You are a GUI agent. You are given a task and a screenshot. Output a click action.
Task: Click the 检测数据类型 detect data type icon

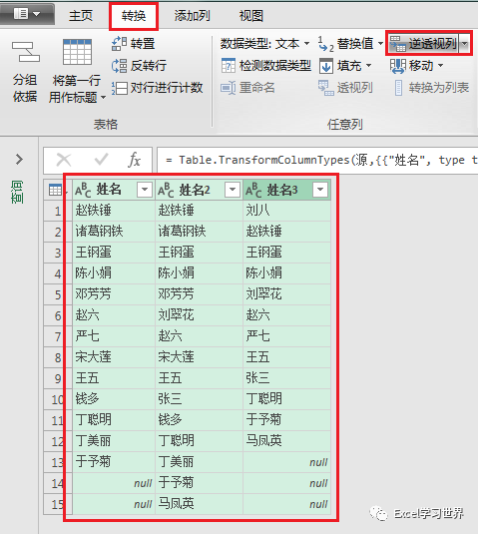229,66
